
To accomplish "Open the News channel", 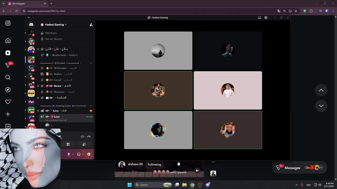I will (66, 86).
